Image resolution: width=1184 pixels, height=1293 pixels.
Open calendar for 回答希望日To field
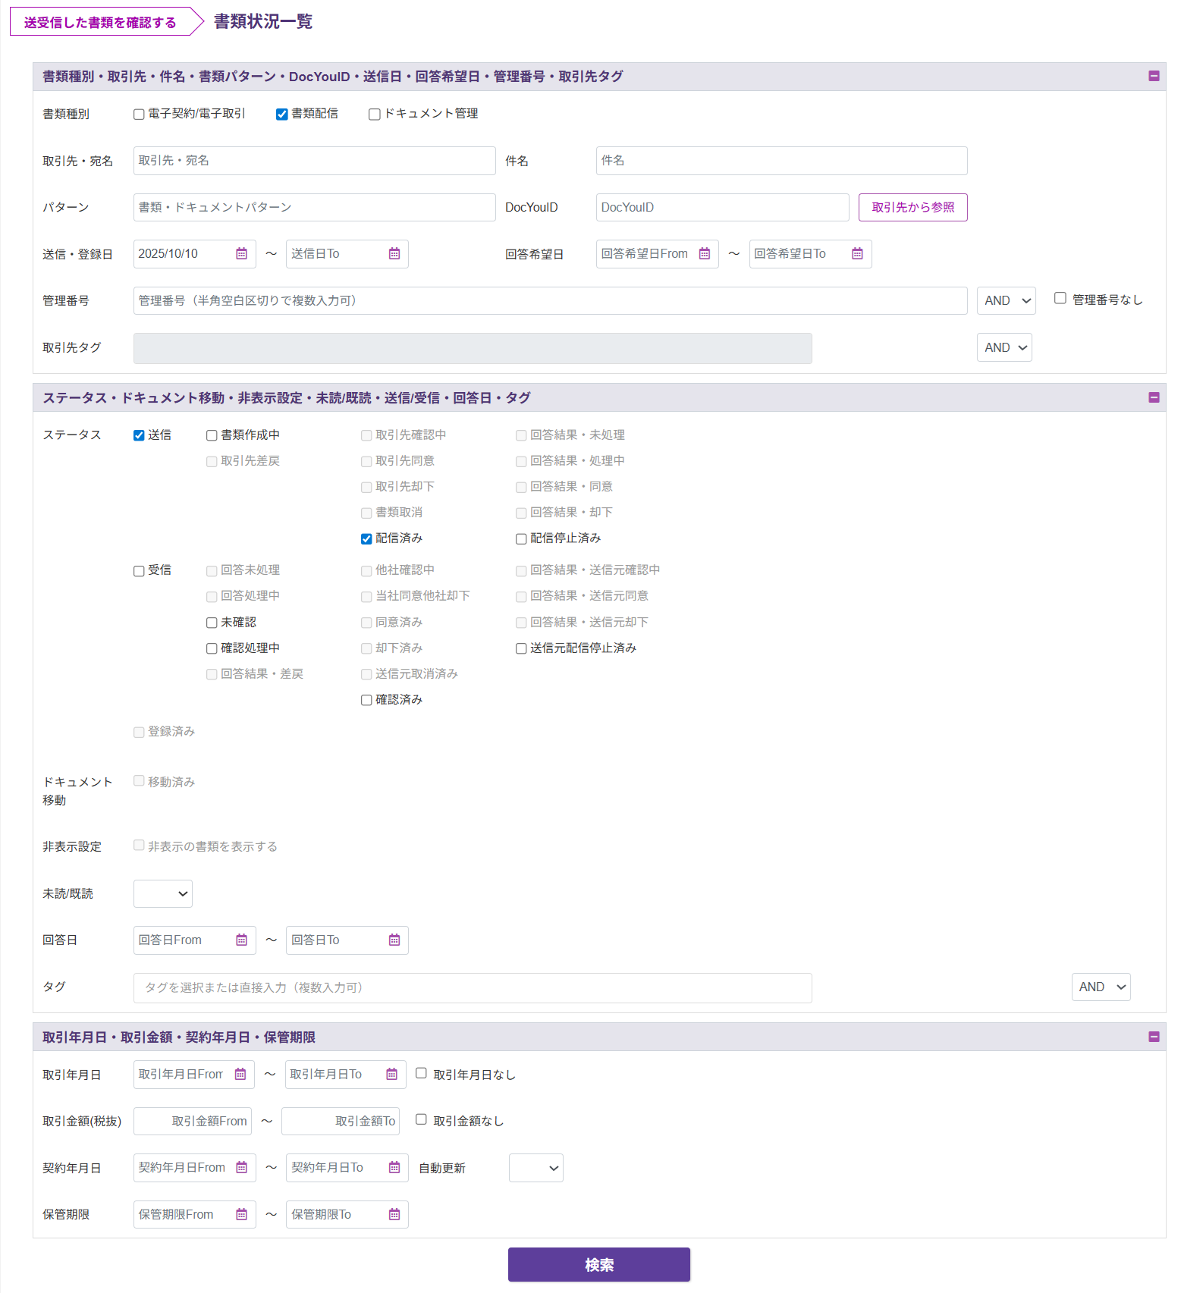856,254
